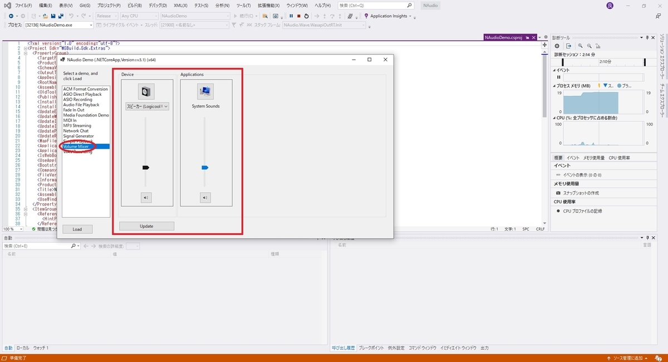The image size is (668, 362).
Task: Click the navigate backward toolbar icon
Action: pos(11,16)
